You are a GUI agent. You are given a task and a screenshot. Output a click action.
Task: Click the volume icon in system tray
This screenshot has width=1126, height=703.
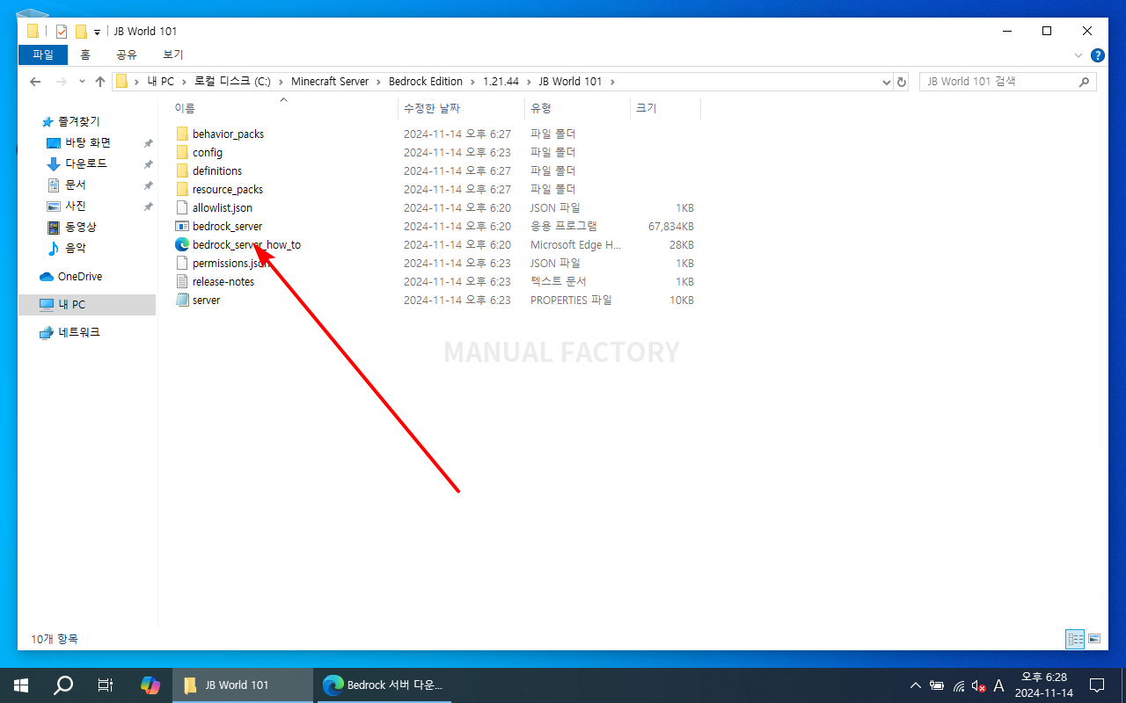pos(978,685)
